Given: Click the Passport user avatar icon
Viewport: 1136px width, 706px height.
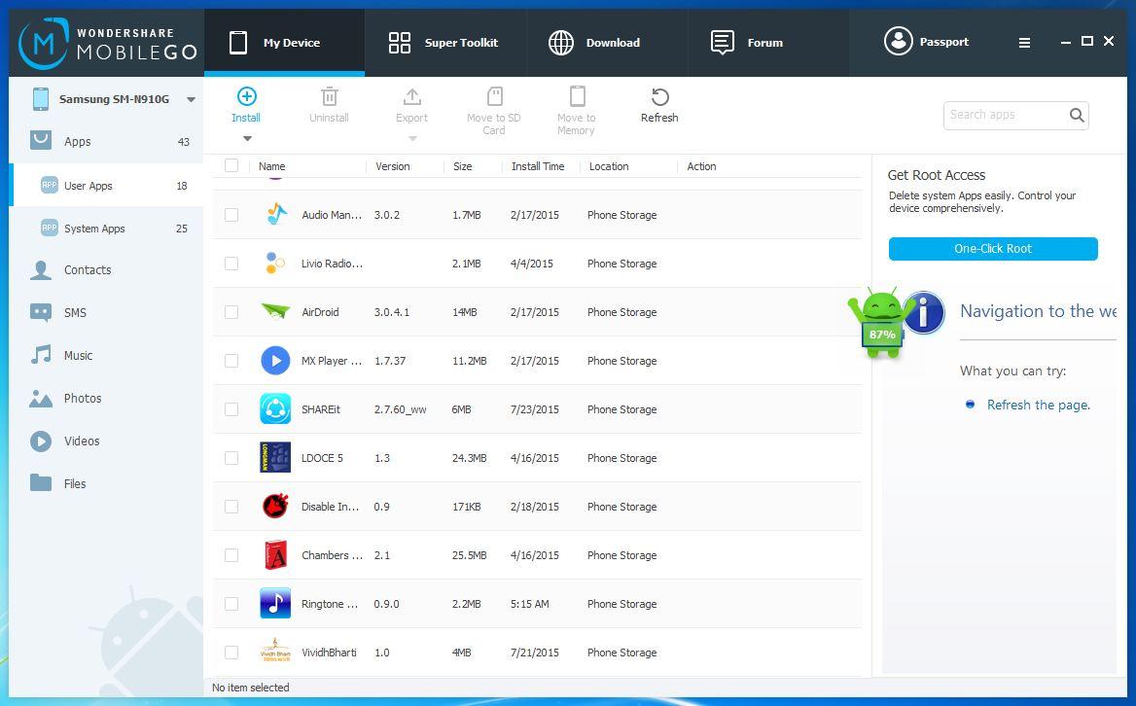Looking at the screenshot, I should (x=898, y=41).
